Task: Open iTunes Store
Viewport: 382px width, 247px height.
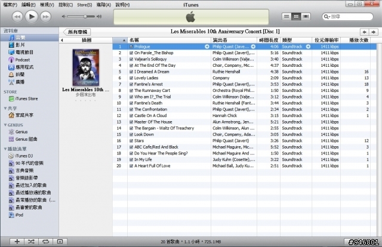Action: [x=23, y=98]
